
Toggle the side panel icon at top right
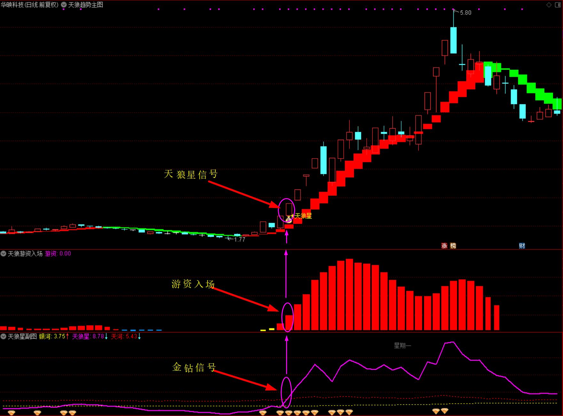tap(558, 5)
